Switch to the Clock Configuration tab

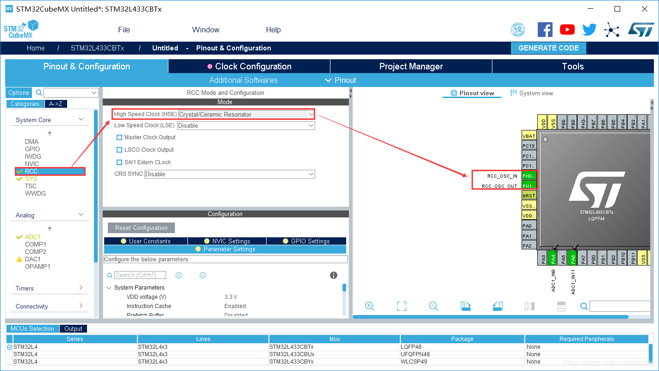pos(249,66)
